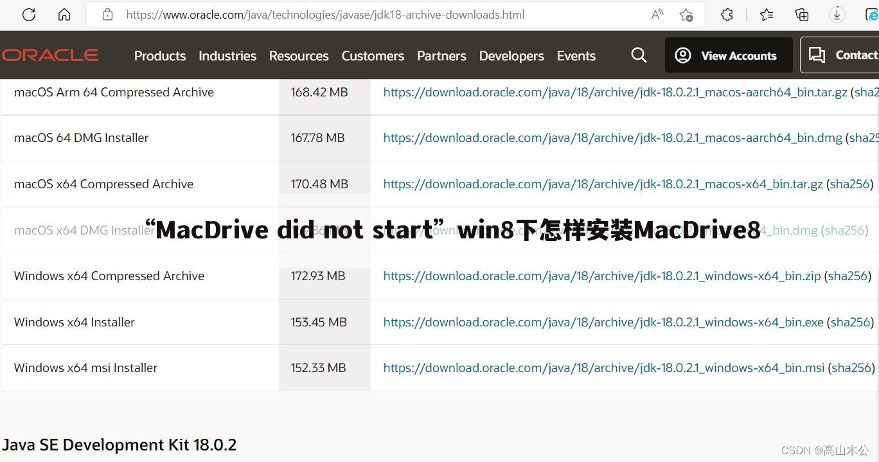Show the Downloads icon in toolbar
The width and height of the screenshot is (879, 462).
tap(837, 14)
